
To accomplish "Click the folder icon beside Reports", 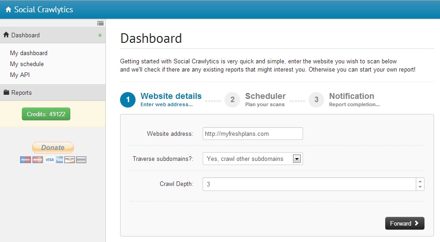I will click(x=6, y=93).
